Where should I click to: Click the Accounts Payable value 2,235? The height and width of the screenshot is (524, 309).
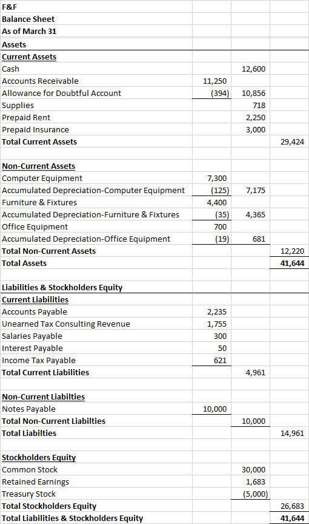tap(217, 312)
